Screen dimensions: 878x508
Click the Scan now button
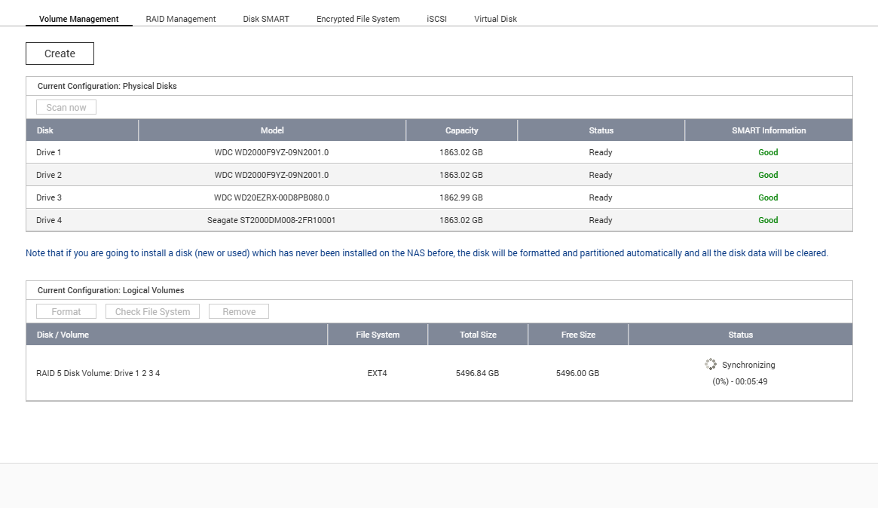click(66, 108)
